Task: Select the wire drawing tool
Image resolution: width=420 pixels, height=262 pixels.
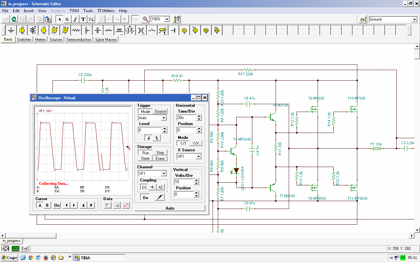Action: [67, 19]
